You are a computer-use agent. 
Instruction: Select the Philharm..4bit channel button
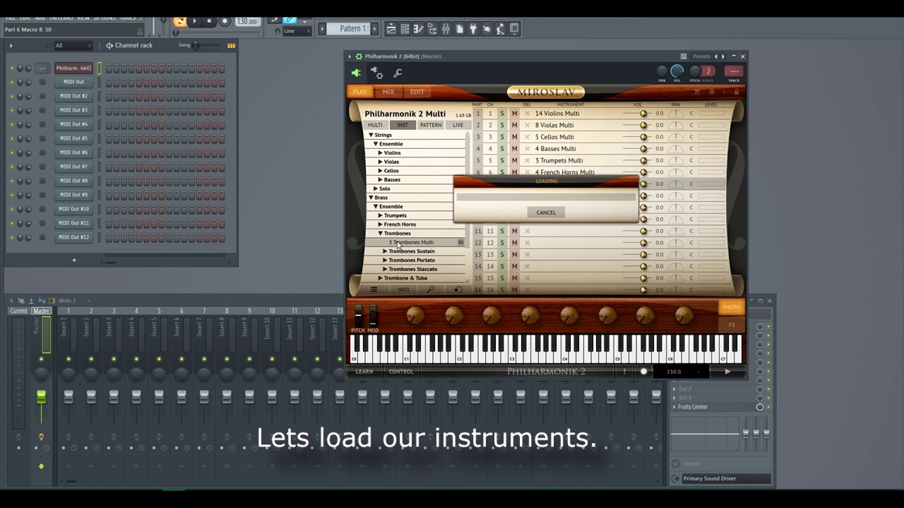[73, 68]
